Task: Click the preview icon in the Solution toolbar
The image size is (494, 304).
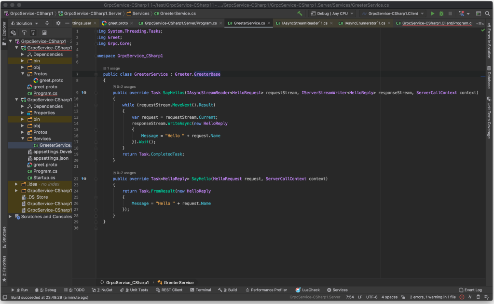Action: (44, 32)
